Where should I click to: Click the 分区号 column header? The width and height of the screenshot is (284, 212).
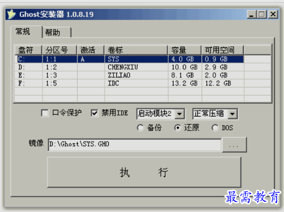pos(59,50)
